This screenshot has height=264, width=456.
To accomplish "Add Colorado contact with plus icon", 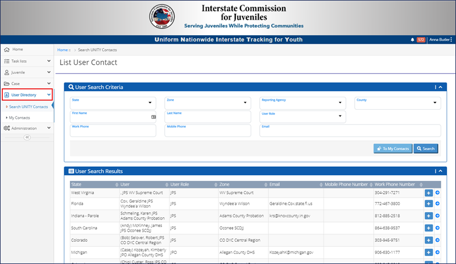I will point(429,240).
